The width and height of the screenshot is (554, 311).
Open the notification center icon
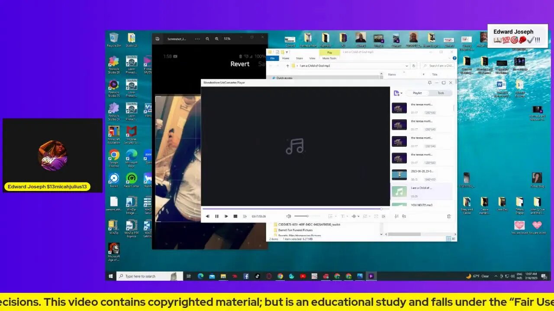tap(544, 276)
